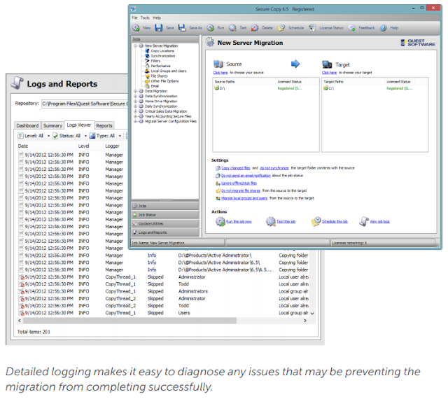Click the 'Copy changed files' settings link
This screenshot has height=399, width=448.
click(235, 168)
